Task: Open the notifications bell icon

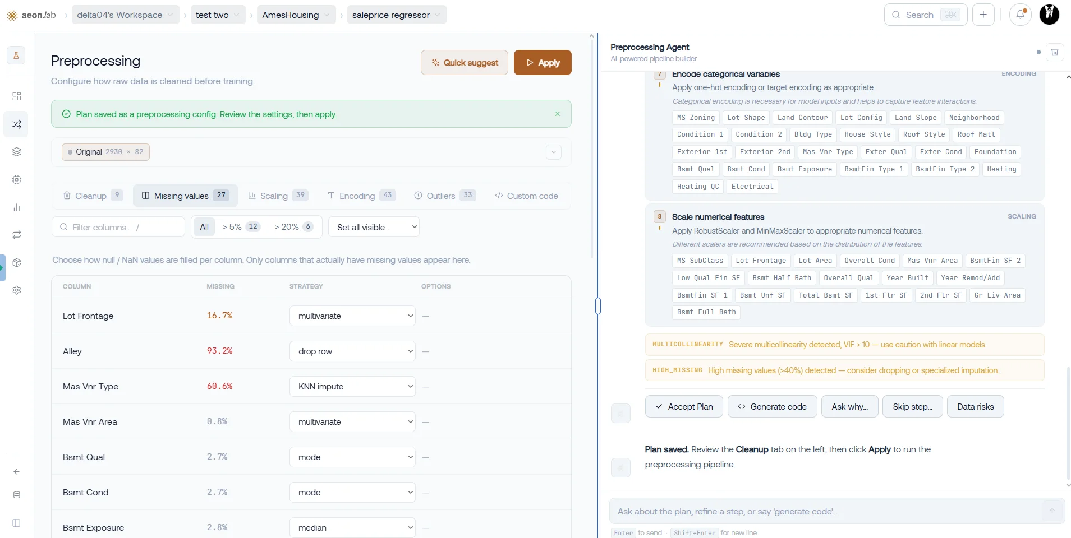Action: tap(1021, 15)
